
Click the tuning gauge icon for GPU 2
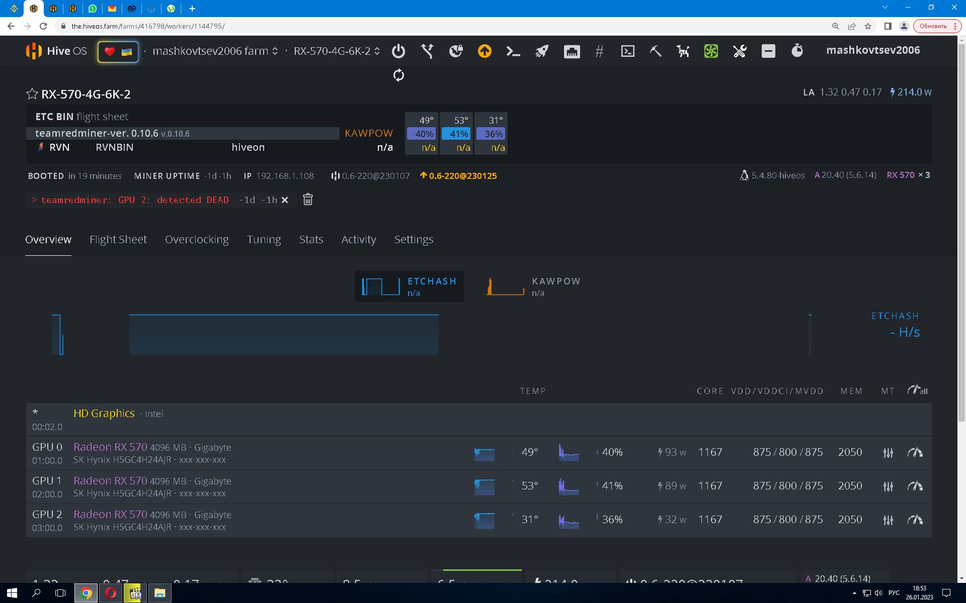coord(915,520)
